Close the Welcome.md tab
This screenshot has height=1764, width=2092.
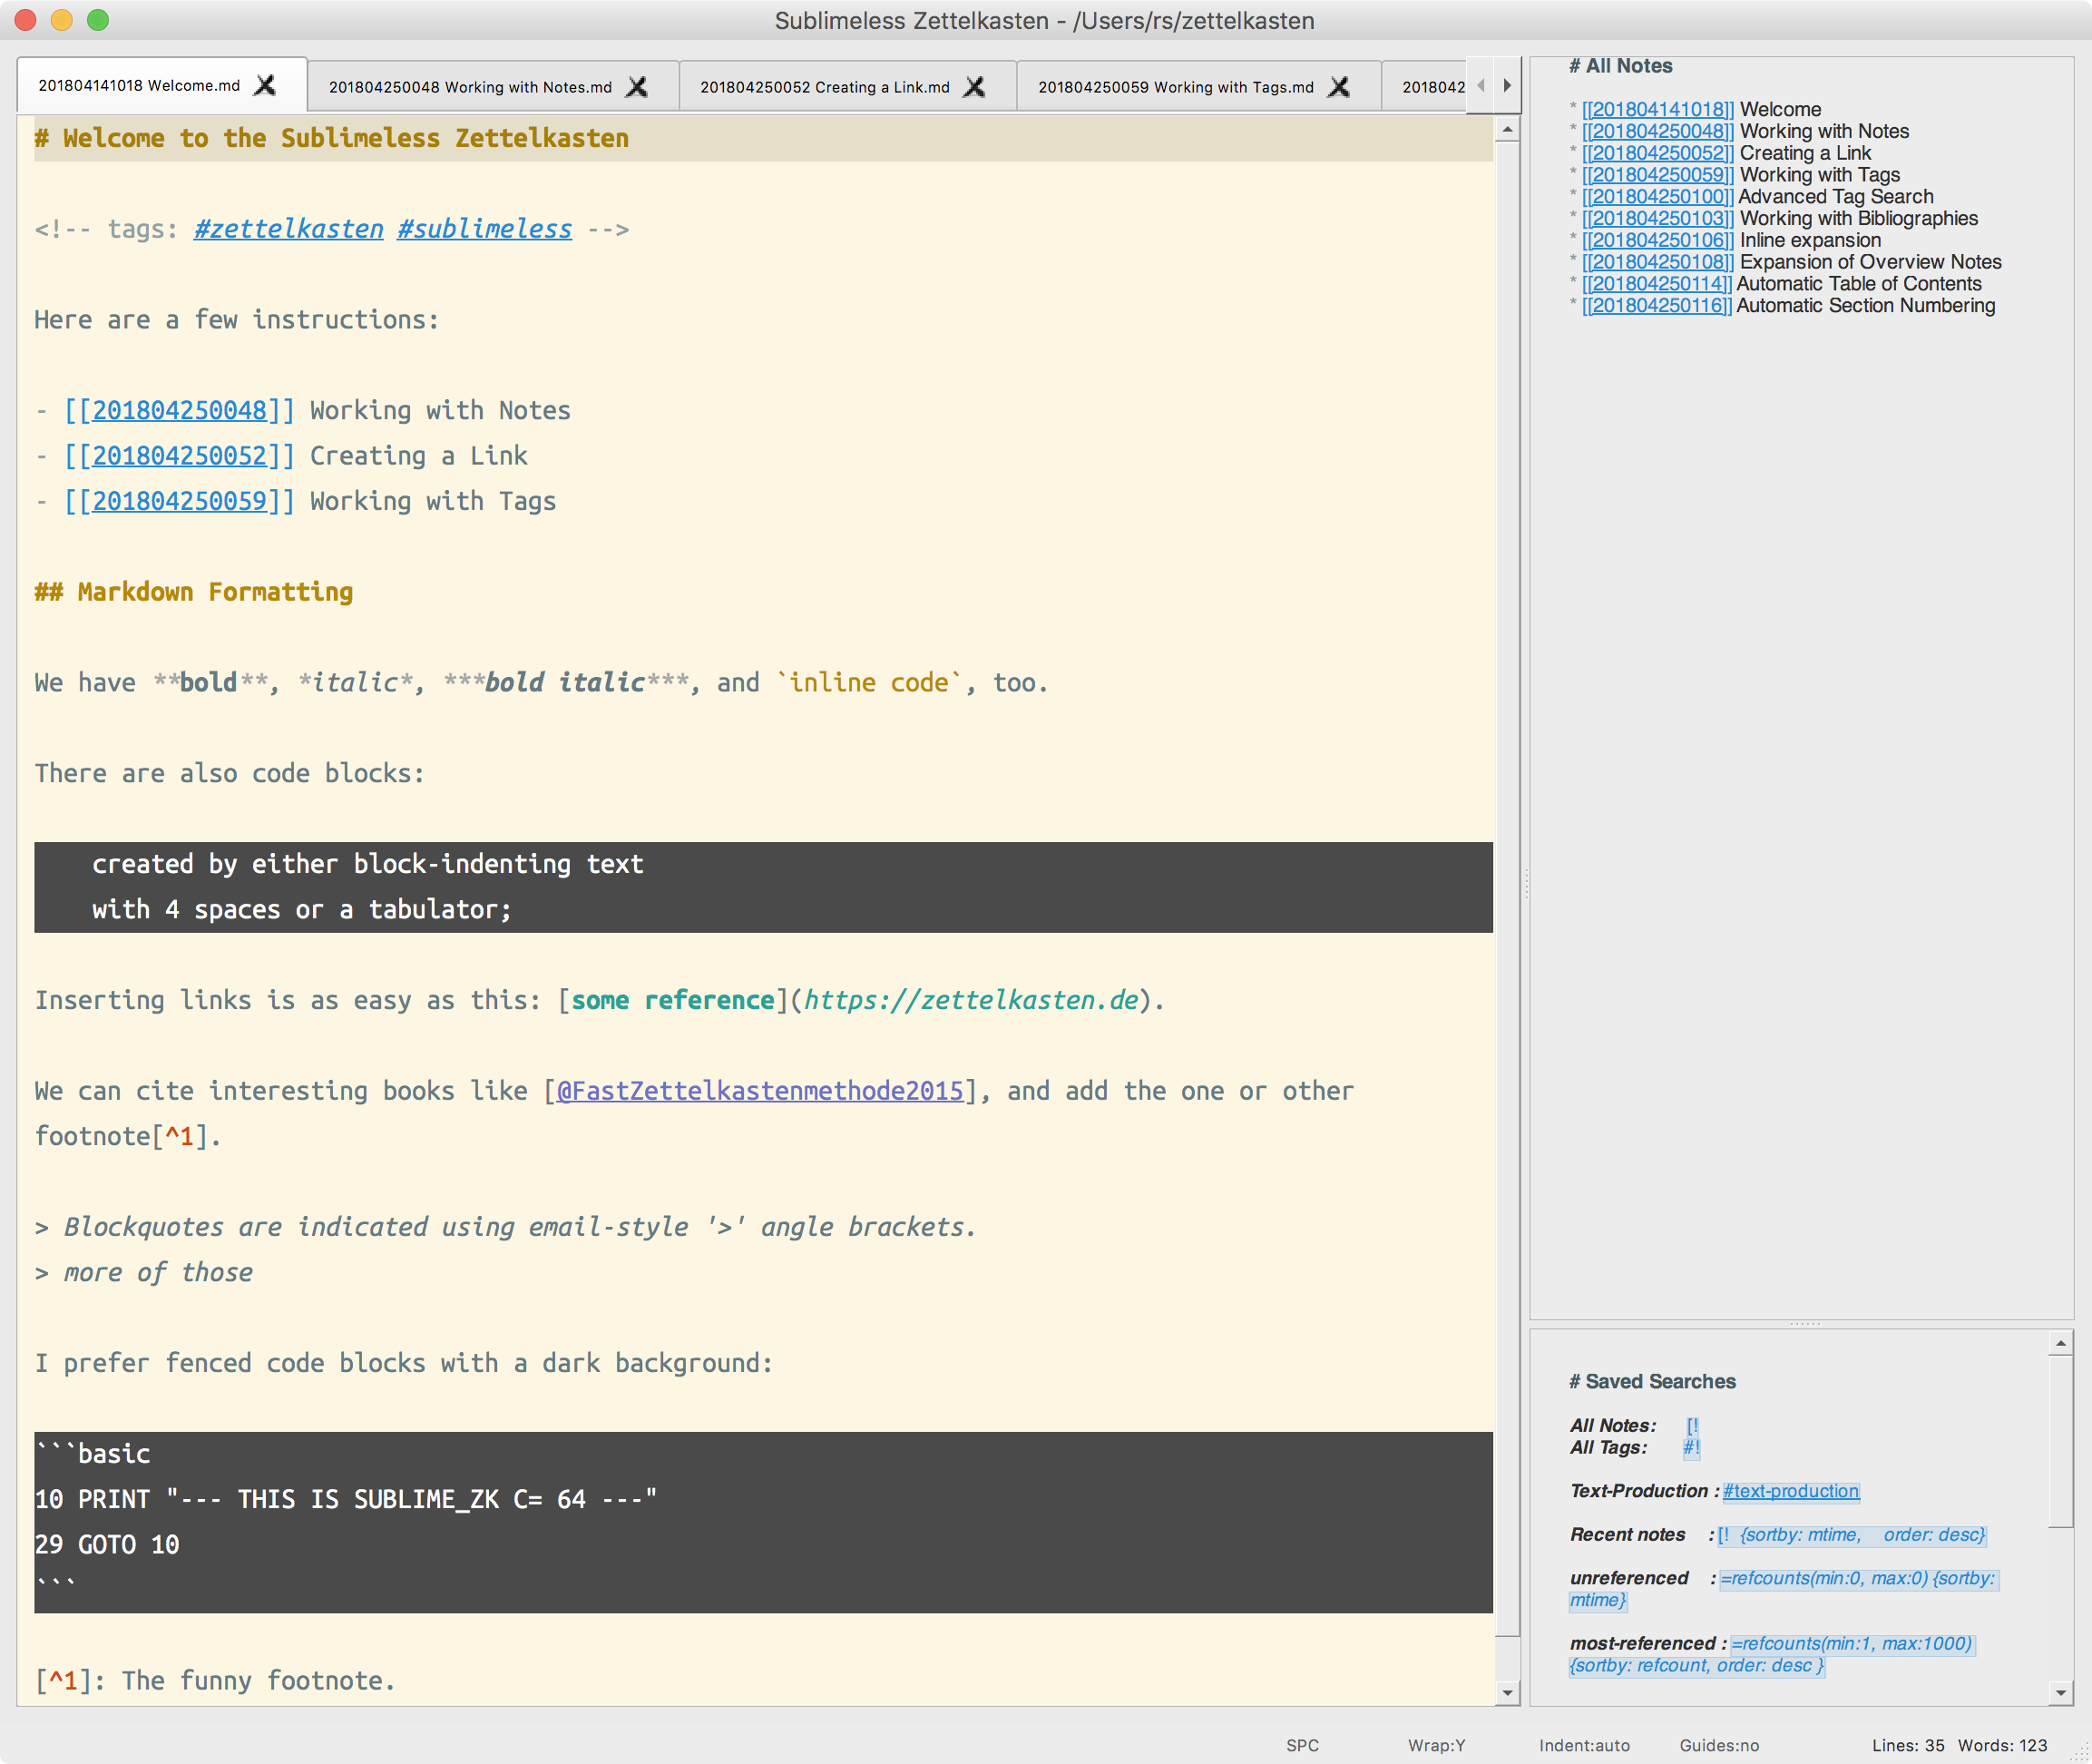tap(265, 86)
